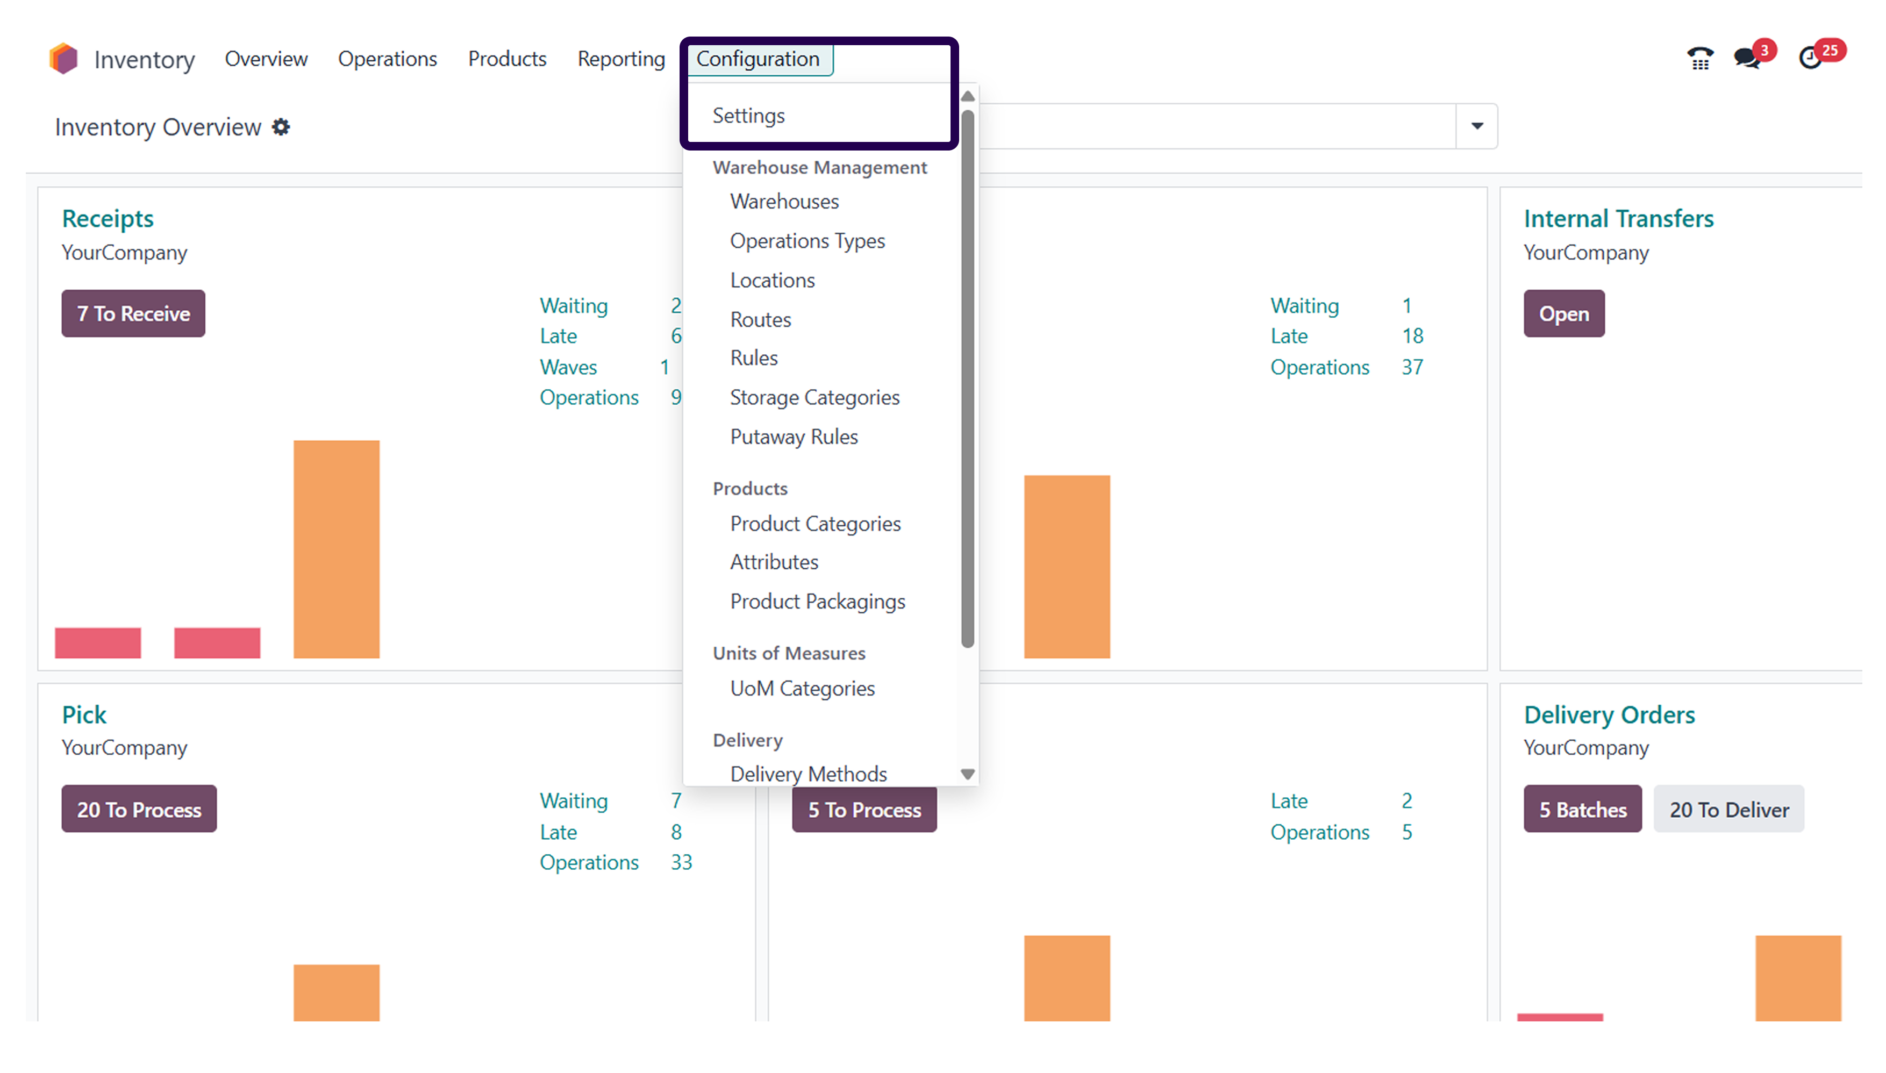Click the Configuration dropdown scrollbar thumb
The image size is (1886, 1073).
[968, 379]
